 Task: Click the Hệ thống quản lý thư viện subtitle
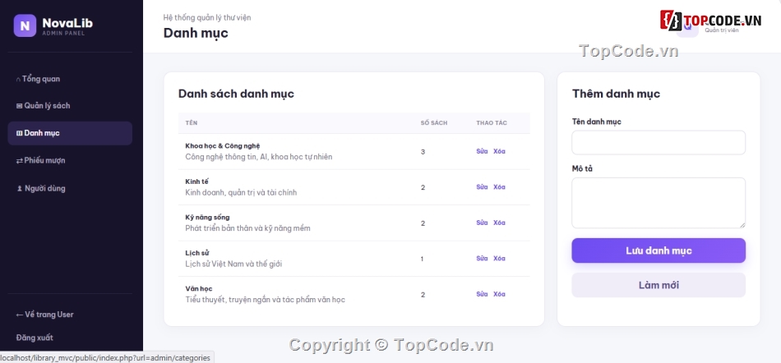[x=207, y=17]
